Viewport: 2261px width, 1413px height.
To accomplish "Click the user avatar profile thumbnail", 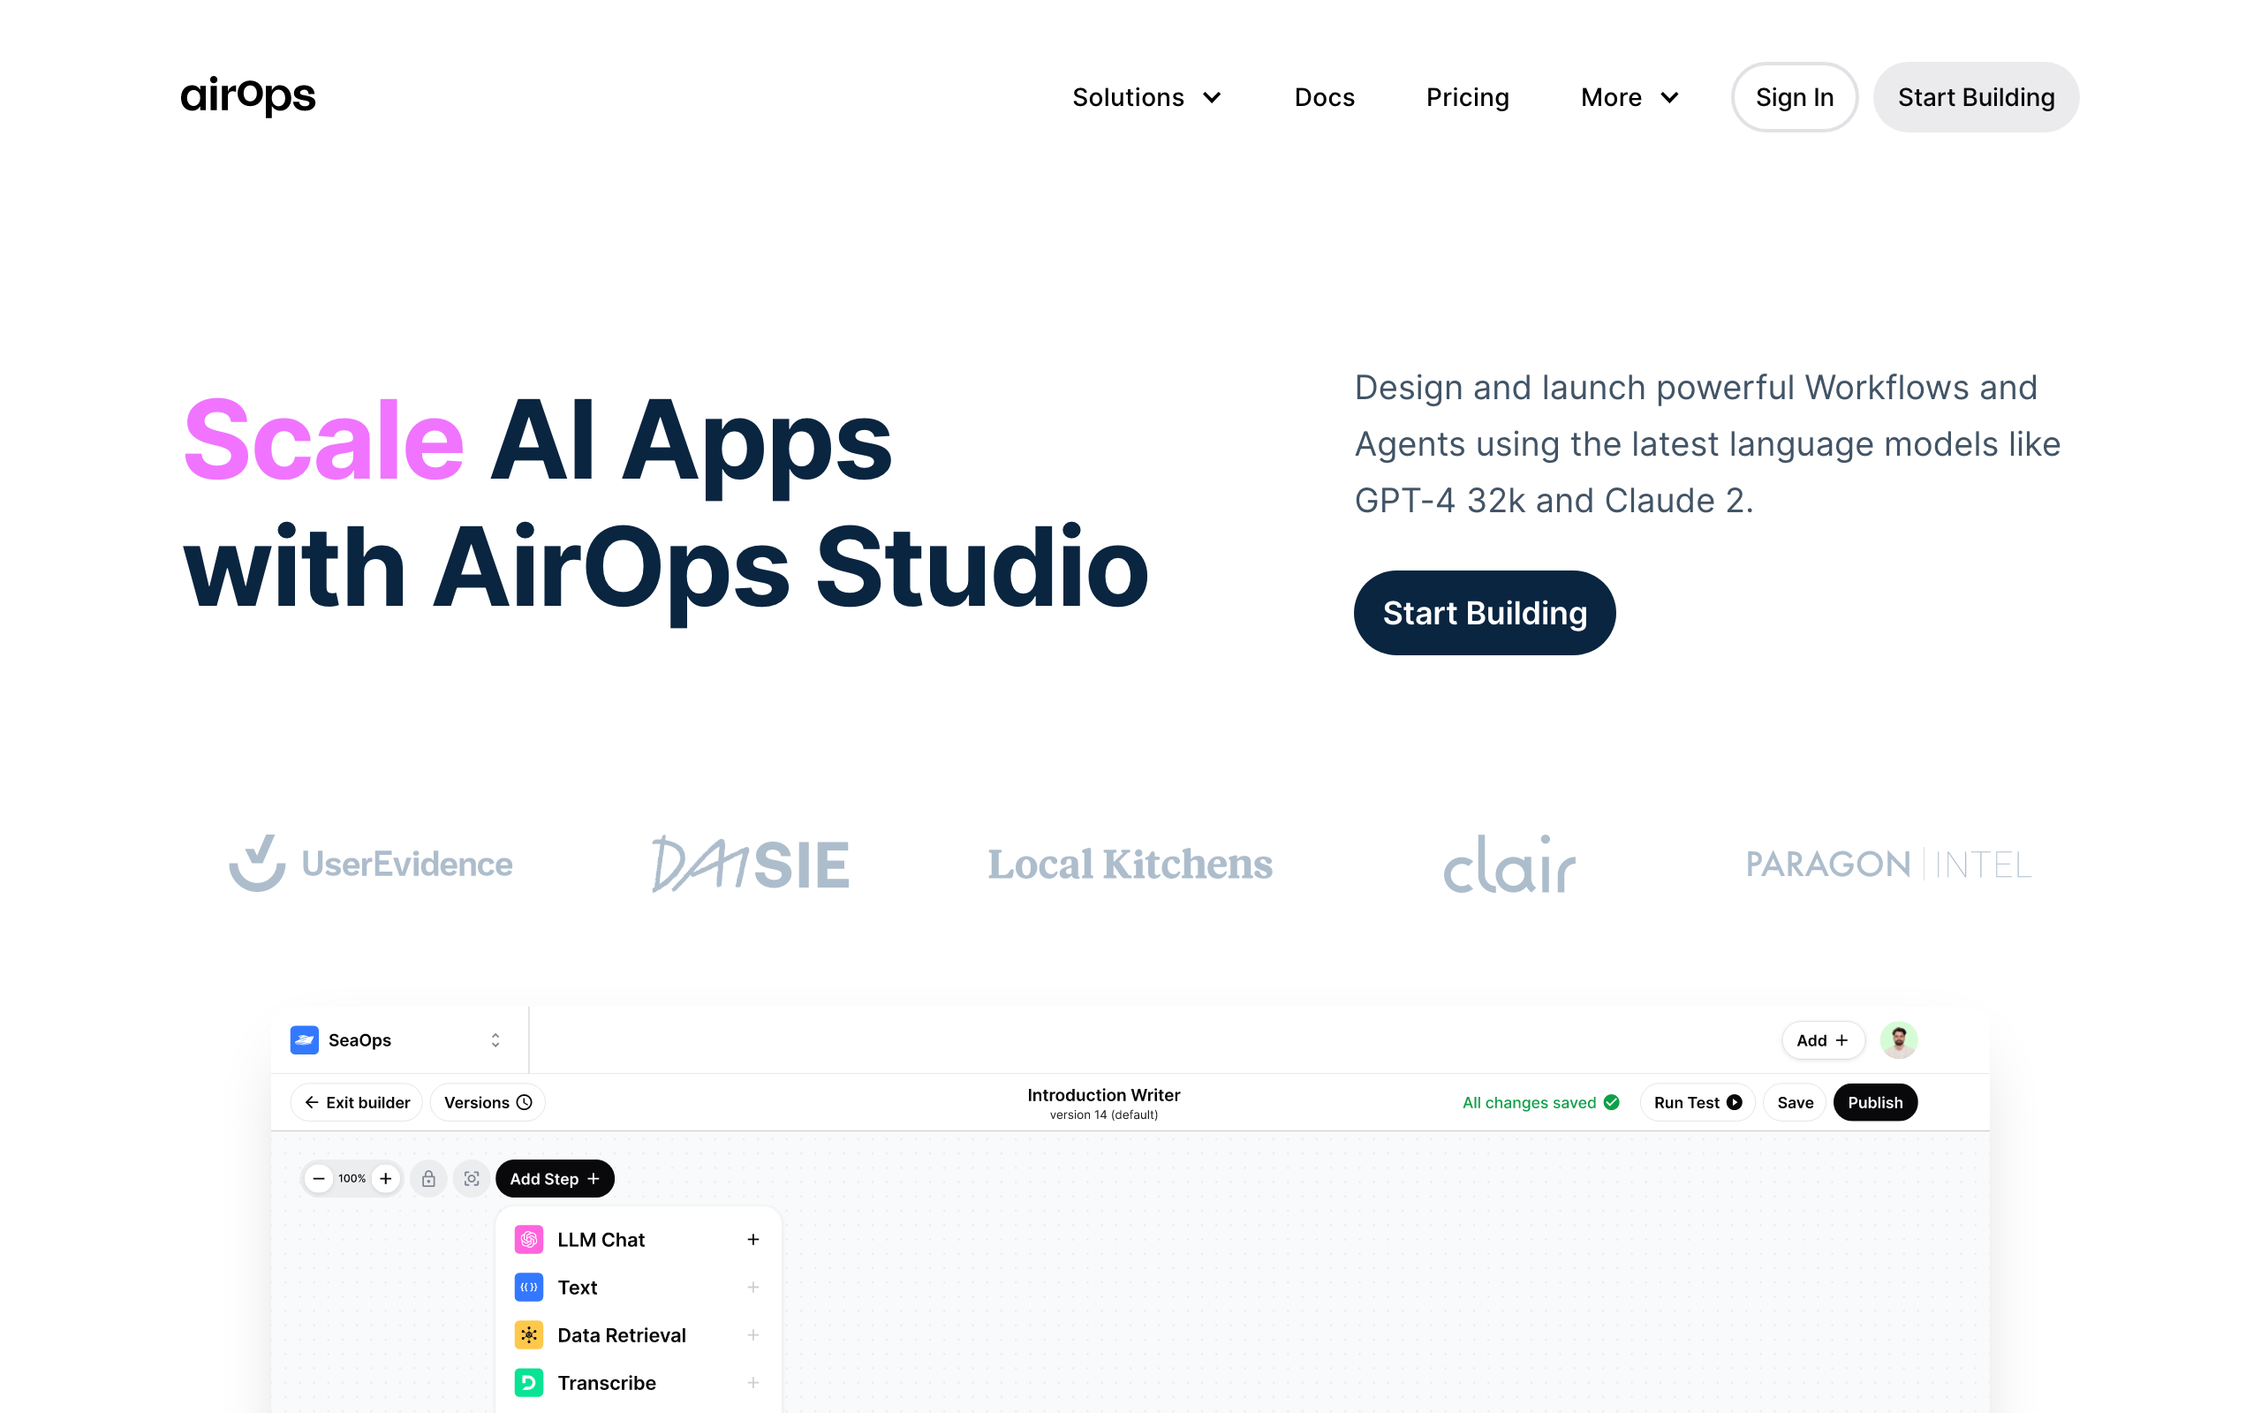I will pos(1900,1040).
